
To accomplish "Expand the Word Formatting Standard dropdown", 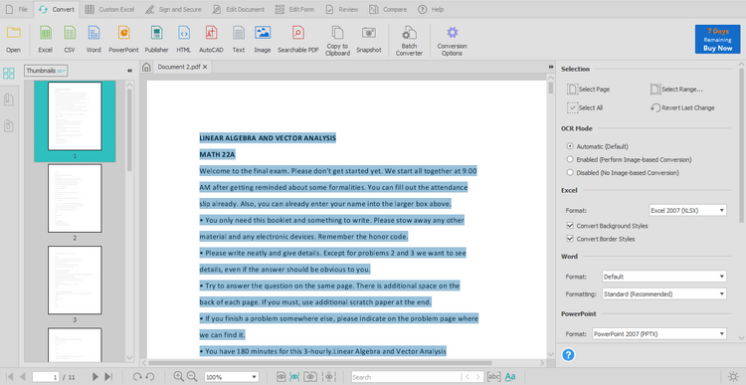I will click(x=664, y=294).
